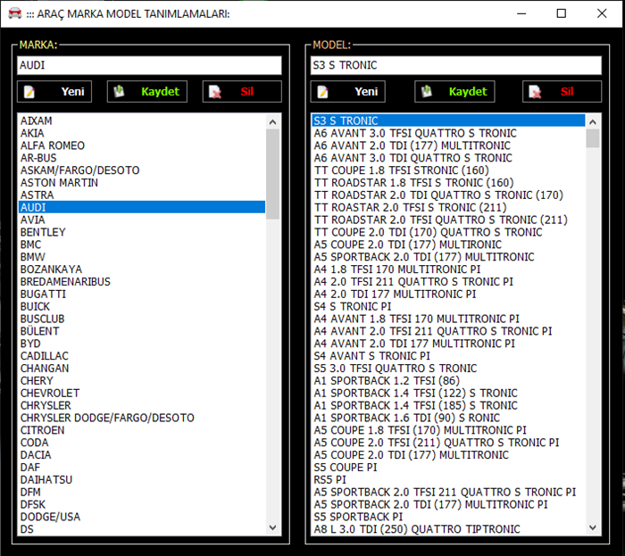Screen dimensions: 625x556
Task: Select DODGE/USA in the brand list
Action: (142, 517)
